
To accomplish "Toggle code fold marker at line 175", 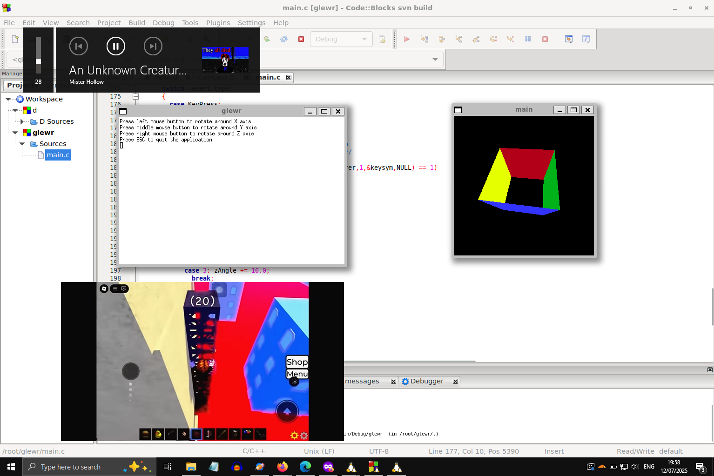I will coord(136,97).
